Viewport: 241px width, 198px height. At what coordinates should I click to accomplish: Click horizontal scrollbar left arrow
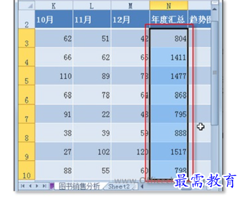coord(142,187)
